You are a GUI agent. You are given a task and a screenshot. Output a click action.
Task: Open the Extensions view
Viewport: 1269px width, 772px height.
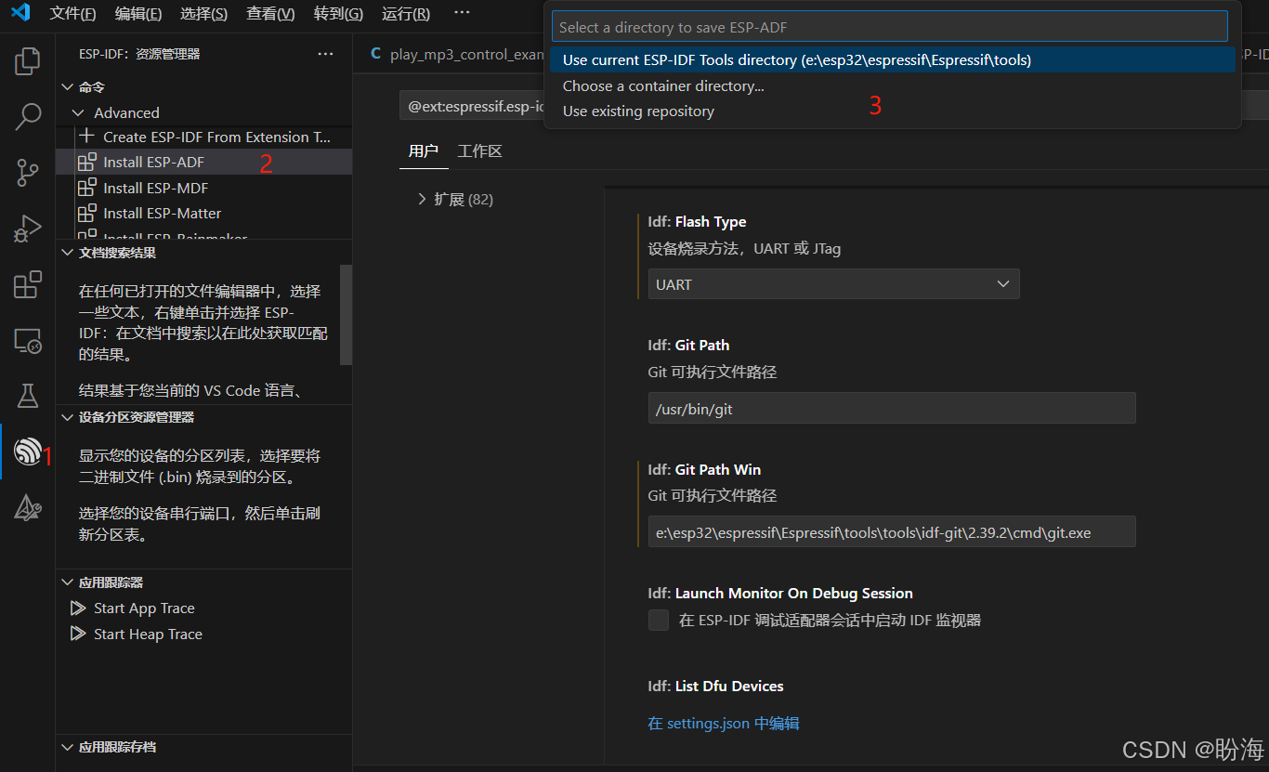coord(28,284)
